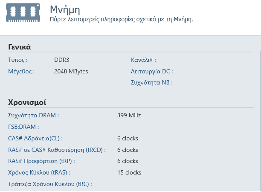Click the Λειτουργία DC label

point(152,71)
